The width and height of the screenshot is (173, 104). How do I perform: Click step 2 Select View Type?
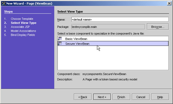pos(23,23)
